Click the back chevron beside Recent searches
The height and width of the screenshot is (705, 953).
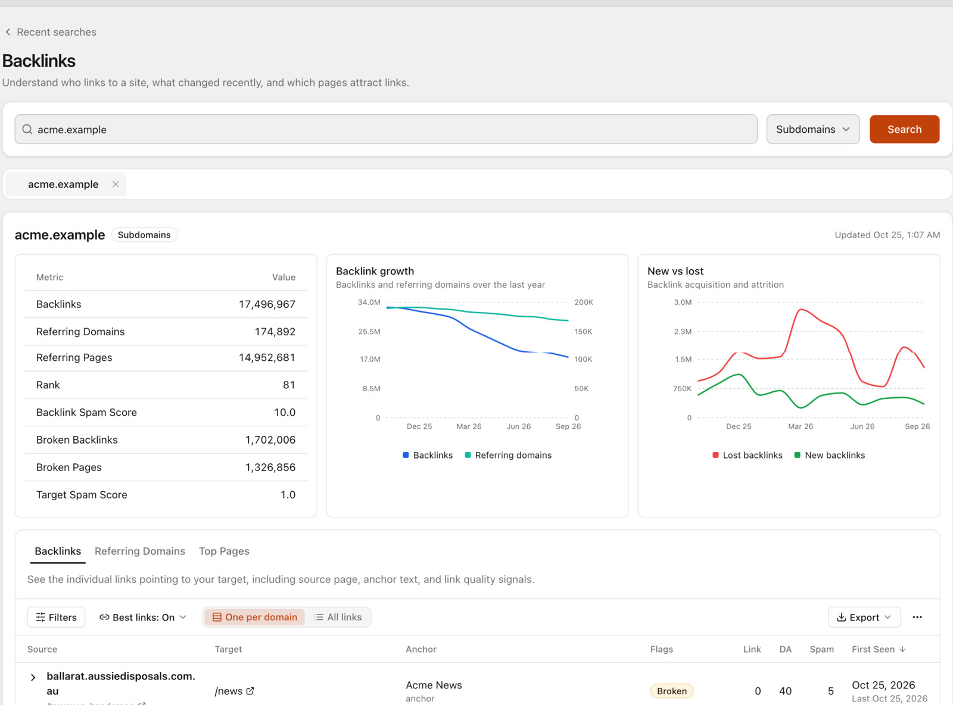click(x=8, y=32)
